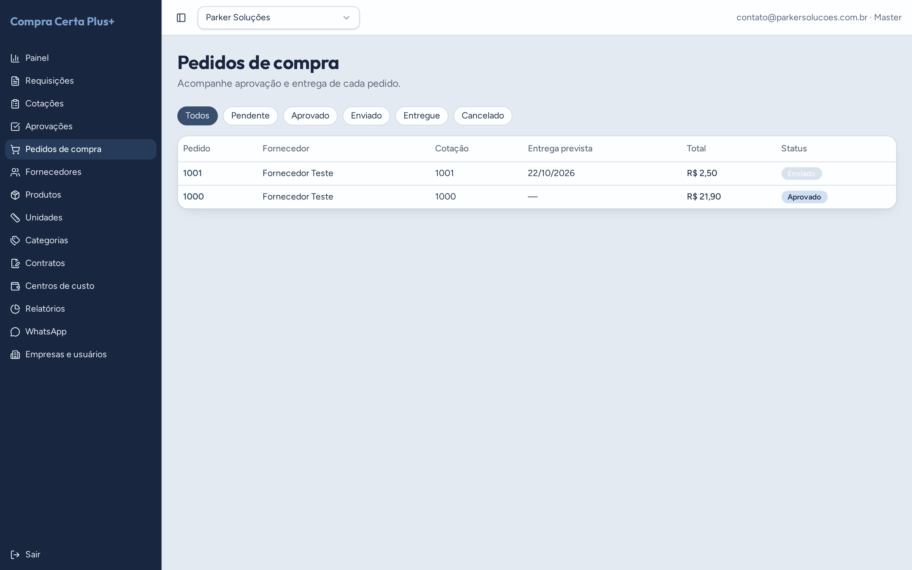Filter orders by Cancelado
Image resolution: width=912 pixels, height=570 pixels.
(483, 116)
